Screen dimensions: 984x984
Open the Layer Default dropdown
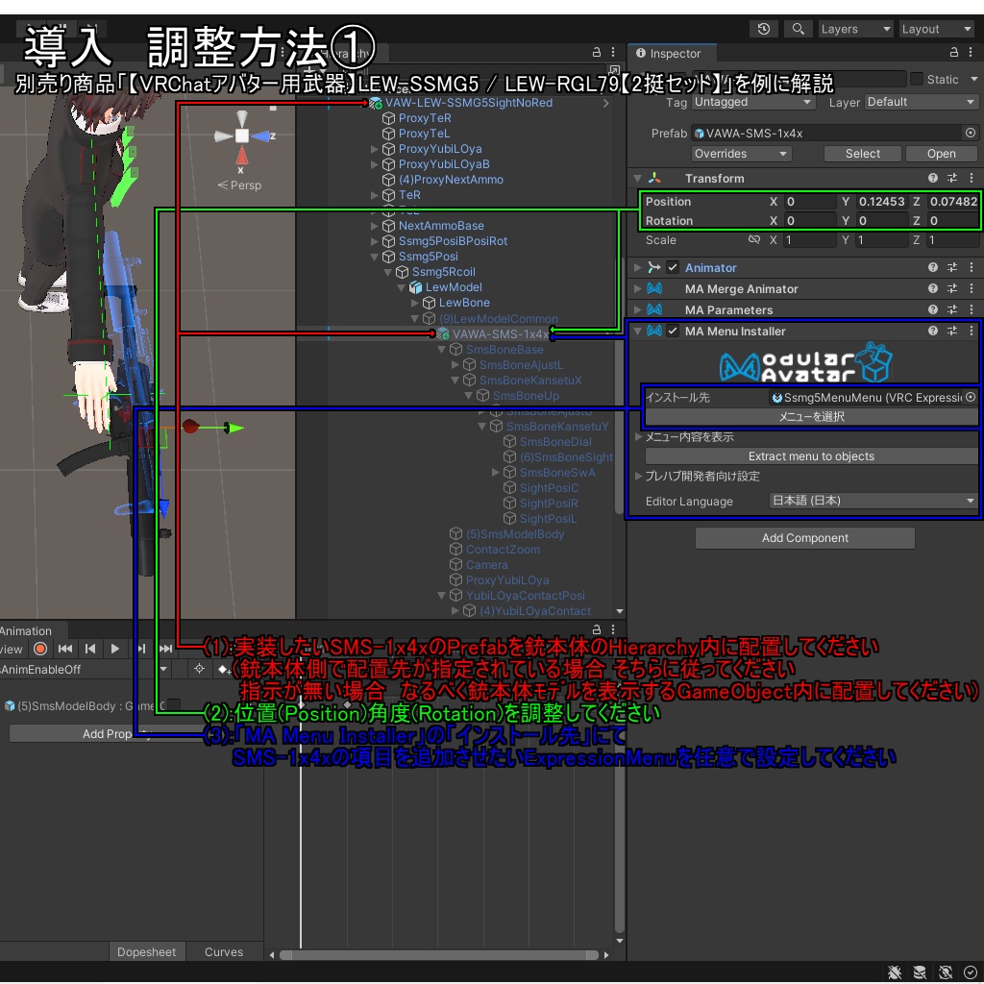coord(922,102)
